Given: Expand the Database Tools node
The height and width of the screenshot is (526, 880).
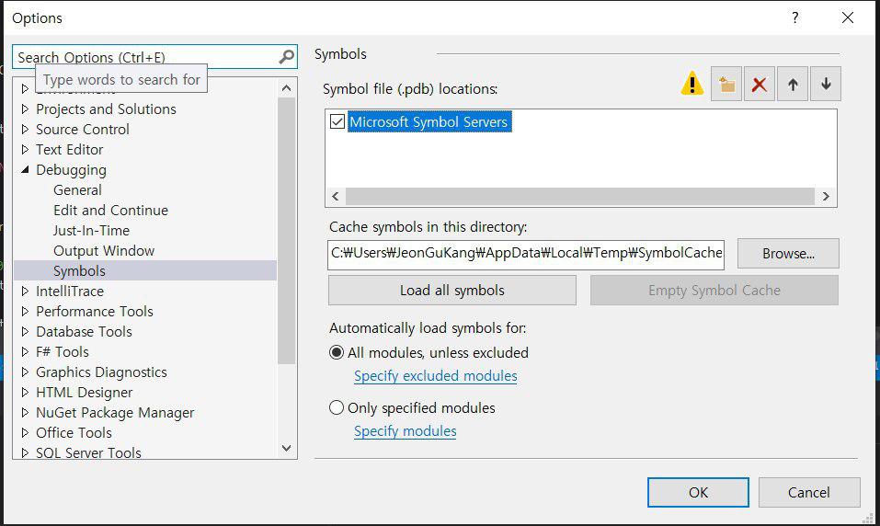Looking at the screenshot, I should pyautogui.click(x=25, y=331).
